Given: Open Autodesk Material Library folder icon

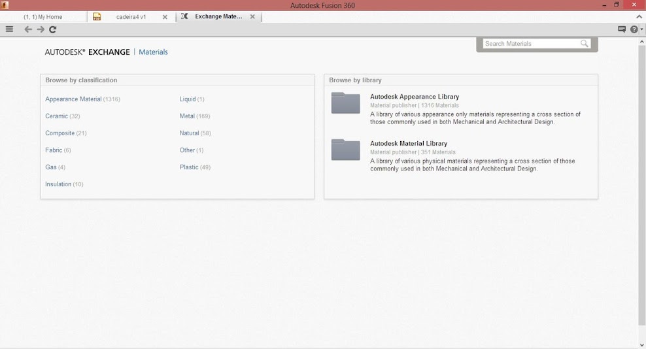Looking at the screenshot, I should (346, 150).
